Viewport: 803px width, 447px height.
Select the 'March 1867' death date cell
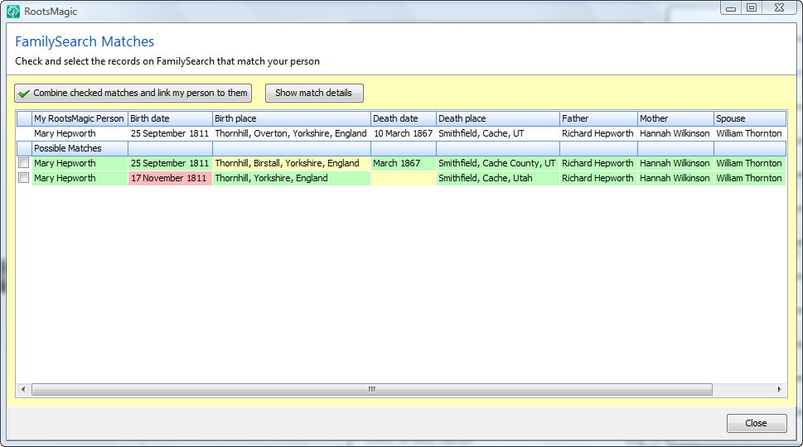click(x=404, y=163)
